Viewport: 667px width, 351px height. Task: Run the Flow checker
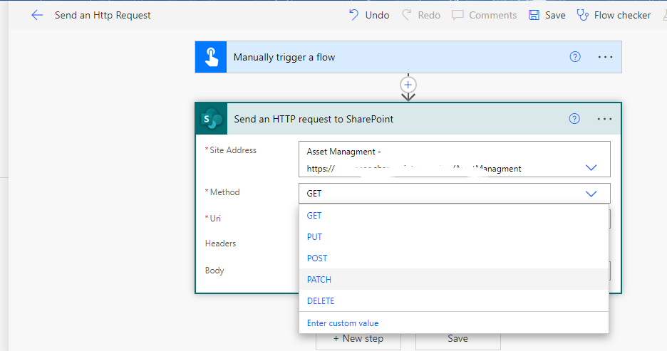pyautogui.click(x=614, y=15)
